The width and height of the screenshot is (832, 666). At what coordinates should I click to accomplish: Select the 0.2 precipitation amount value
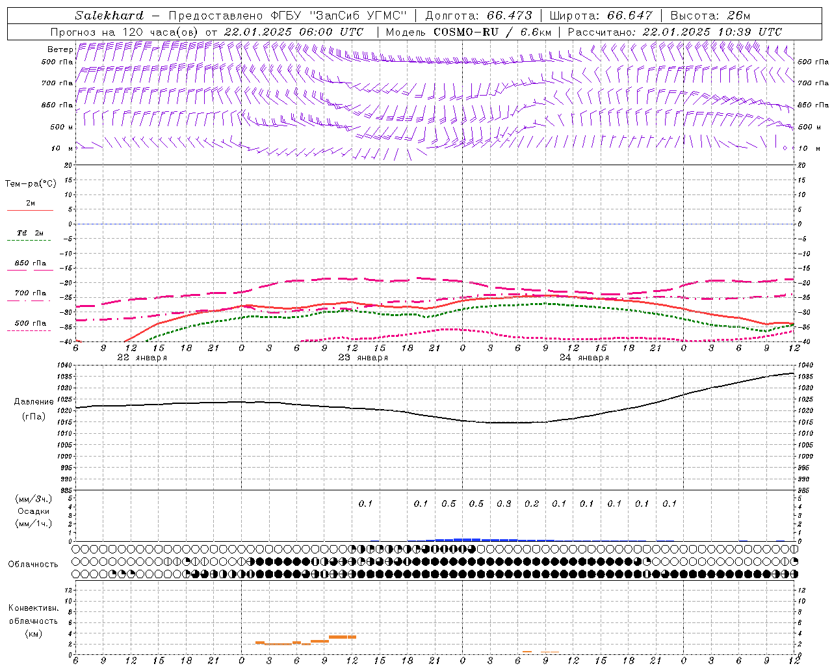point(532,503)
